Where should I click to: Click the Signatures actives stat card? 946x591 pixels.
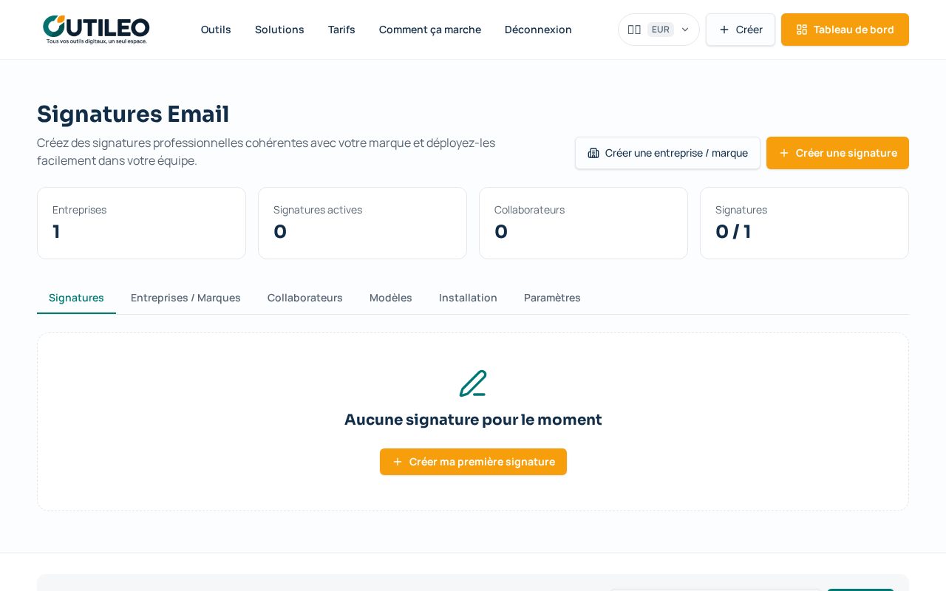[x=362, y=223]
